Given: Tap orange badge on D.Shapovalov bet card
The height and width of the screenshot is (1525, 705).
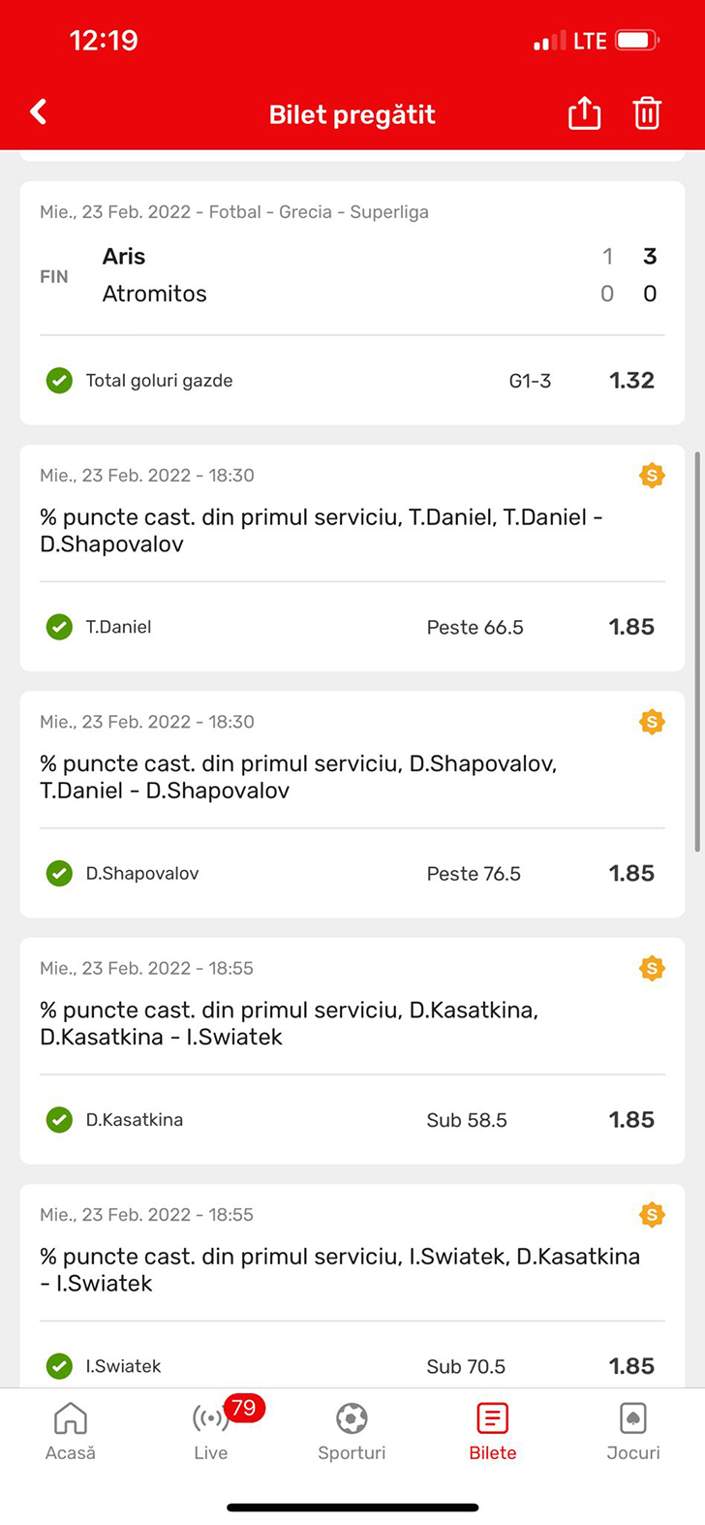Looking at the screenshot, I should [652, 722].
